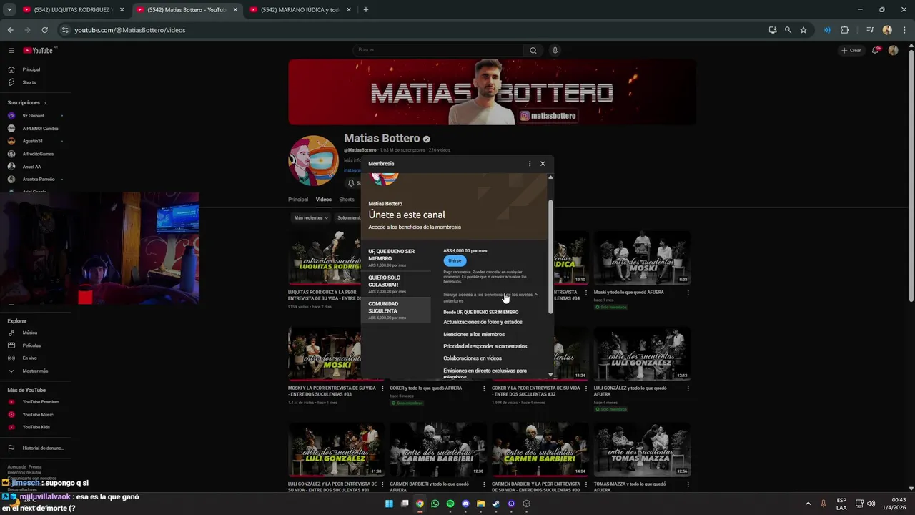Click the magnifier search button
The height and width of the screenshot is (515, 915).
[533, 50]
